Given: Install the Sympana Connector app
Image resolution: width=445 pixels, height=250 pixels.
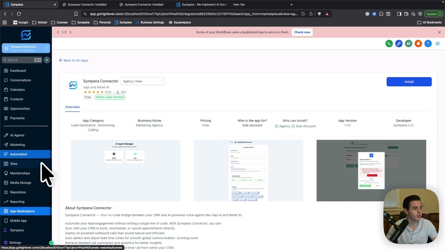Looking at the screenshot, I should (409, 82).
